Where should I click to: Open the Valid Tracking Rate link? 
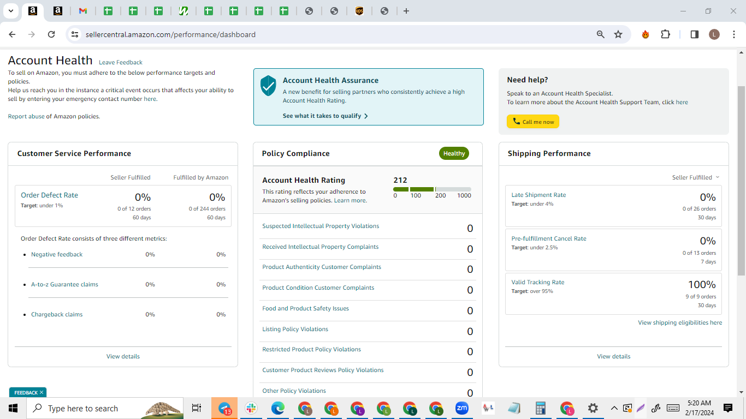point(538,282)
